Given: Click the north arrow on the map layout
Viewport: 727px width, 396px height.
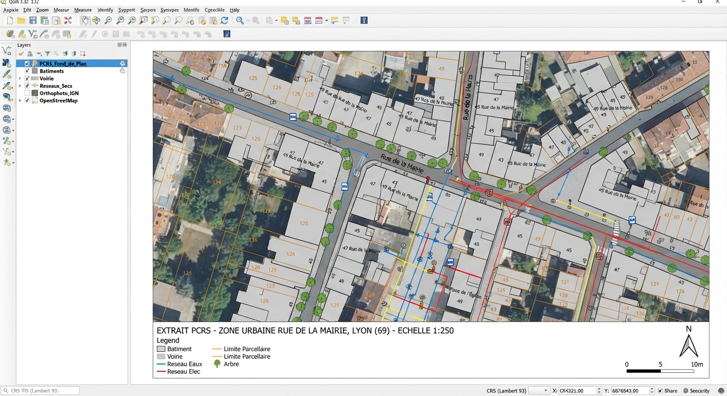Looking at the screenshot, I should click(689, 342).
